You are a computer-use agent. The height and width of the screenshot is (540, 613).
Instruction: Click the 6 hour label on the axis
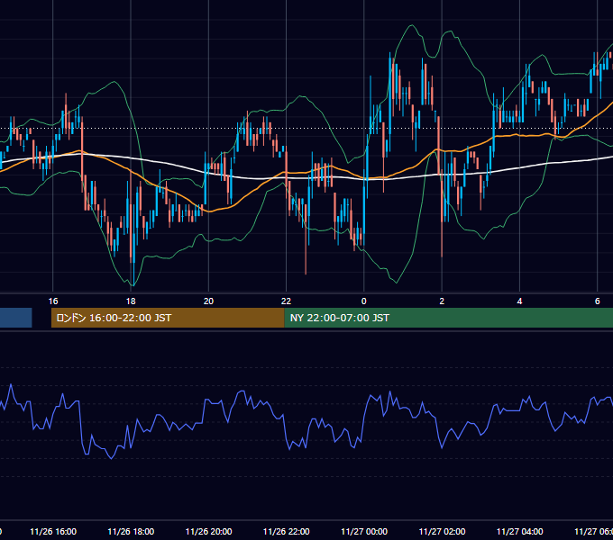(598, 301)
